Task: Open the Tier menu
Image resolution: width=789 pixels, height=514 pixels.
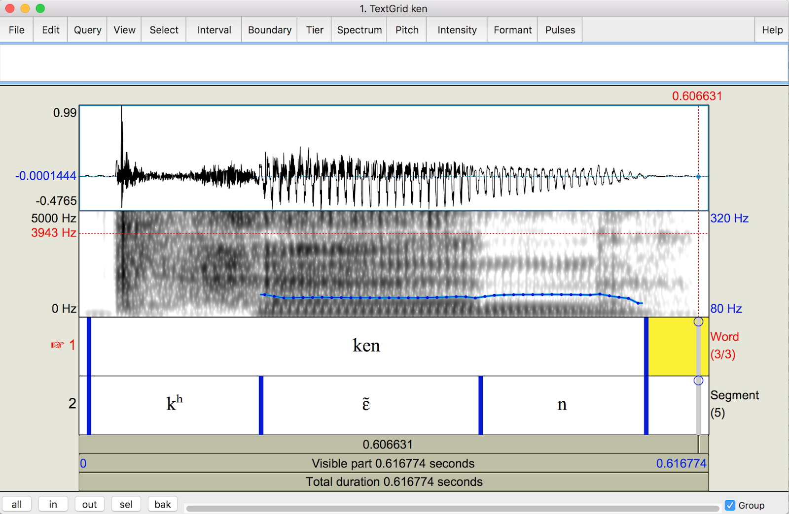Action: (314, 30)
